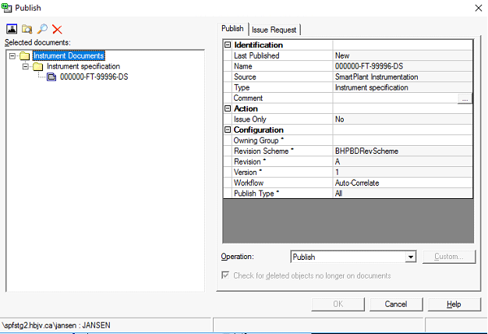Click the Instrument specification folder icon

pos(37,66)
